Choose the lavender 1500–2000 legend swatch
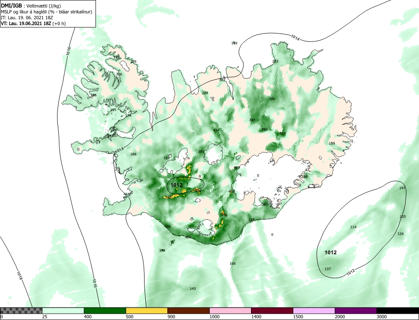 coord(314,310)
